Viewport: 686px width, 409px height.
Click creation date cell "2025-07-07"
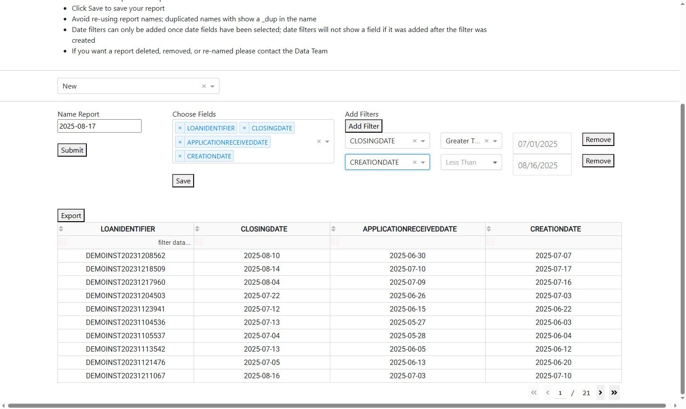(x=553, y=256)
